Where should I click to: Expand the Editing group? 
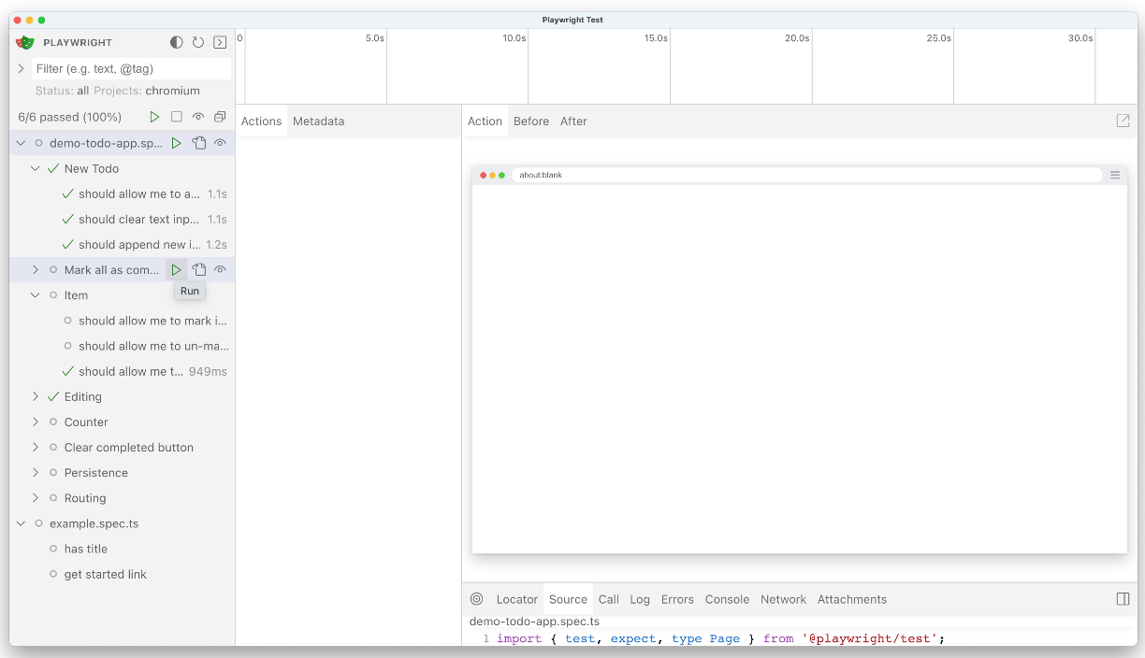36,396
